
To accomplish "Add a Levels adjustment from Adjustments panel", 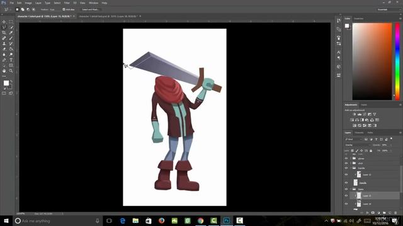I will point(360,114).
